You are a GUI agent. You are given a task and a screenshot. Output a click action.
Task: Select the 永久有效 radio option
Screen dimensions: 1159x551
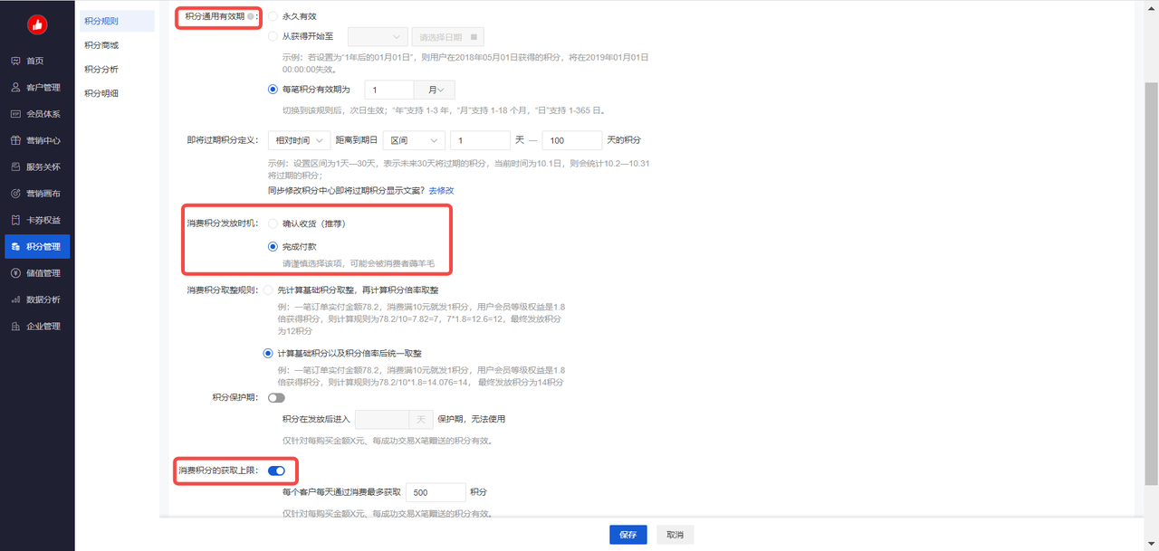tap(273, 16)
